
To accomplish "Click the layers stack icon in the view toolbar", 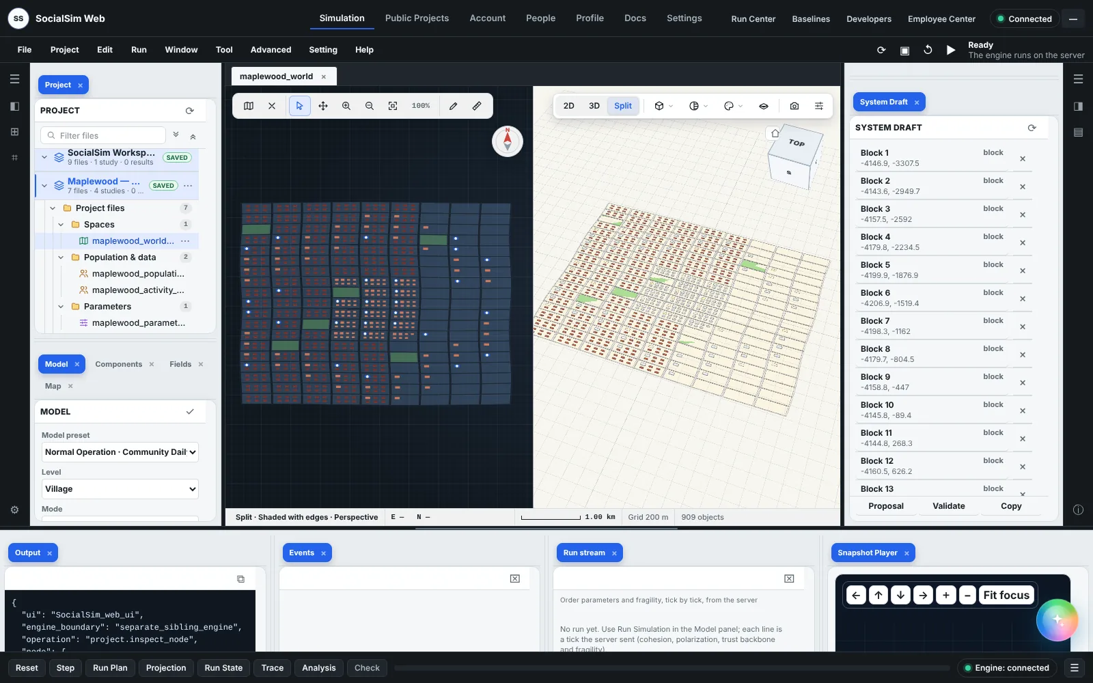I will 764,106.
